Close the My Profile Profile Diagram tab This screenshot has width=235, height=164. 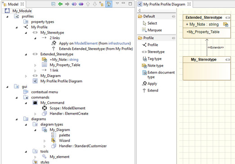tap(189, 4)
